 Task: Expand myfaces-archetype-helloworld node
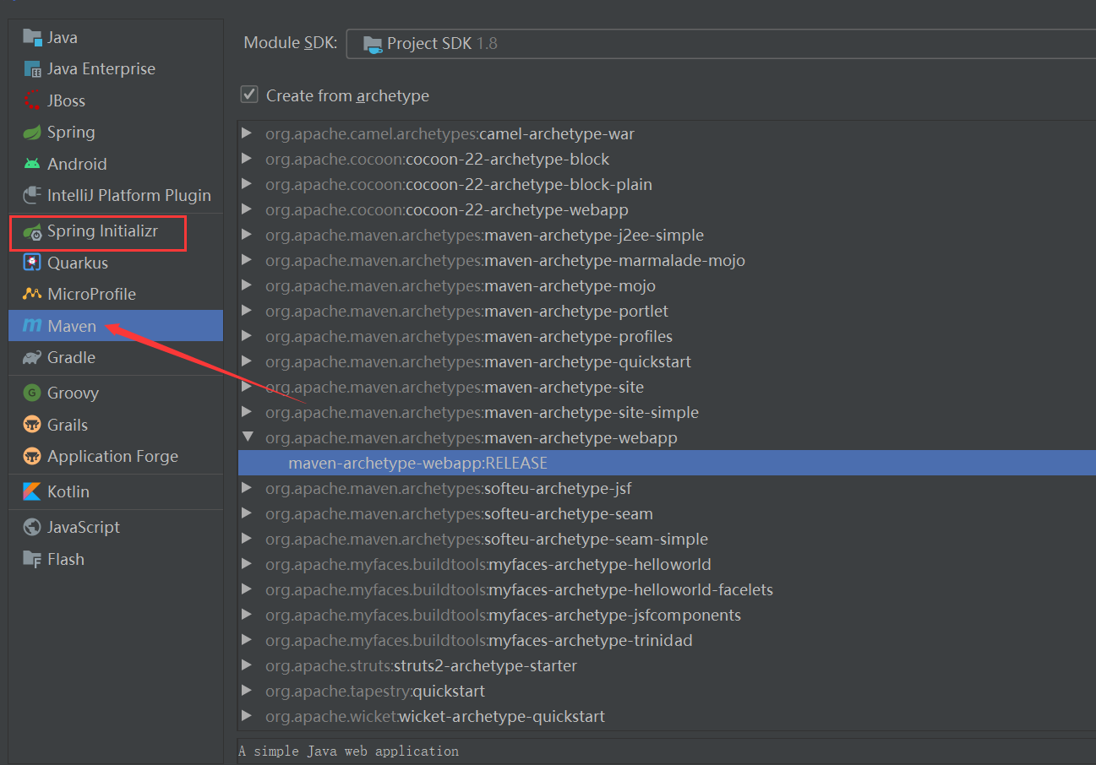[247, 564]
